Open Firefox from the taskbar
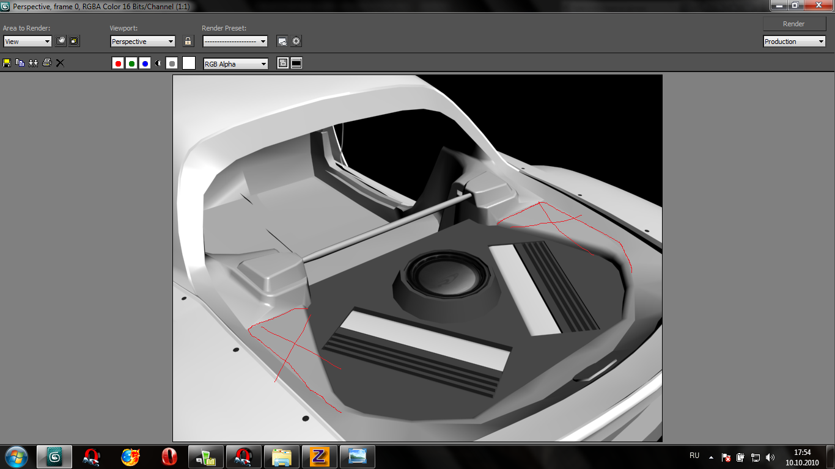 (x=130, y=457)
